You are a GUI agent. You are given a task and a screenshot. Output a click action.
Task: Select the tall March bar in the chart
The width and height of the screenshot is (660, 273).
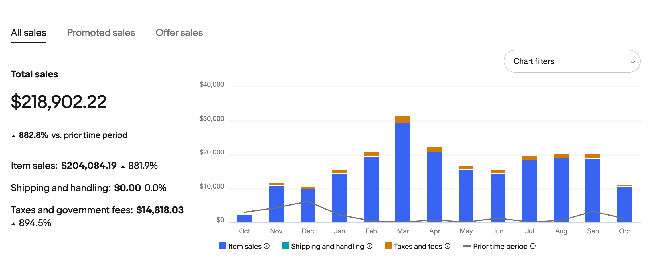(403, 171)
